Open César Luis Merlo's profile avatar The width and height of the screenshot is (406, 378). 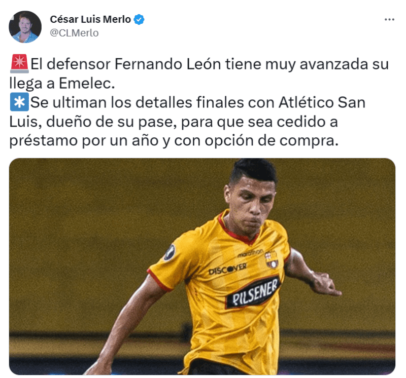point(25,27)
